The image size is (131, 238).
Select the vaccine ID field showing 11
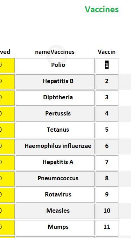click(x=107, y=227)
